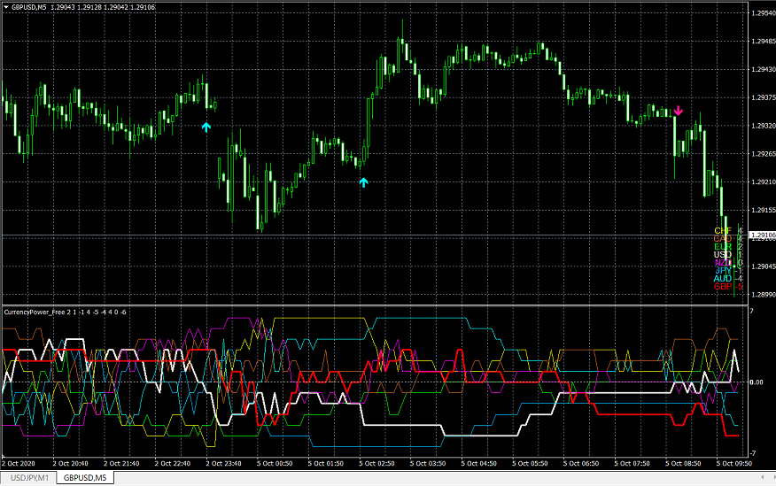Click the 5 Oct 07:50 time label

point(632,464)
